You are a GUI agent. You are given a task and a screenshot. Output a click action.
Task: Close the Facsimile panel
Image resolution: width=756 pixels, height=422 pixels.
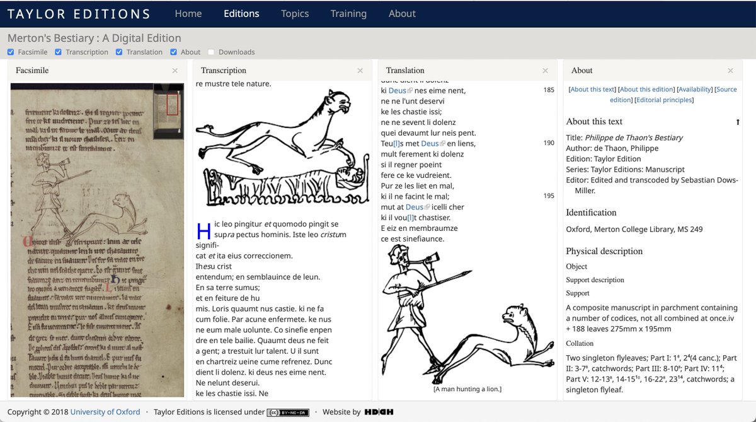coord(175,71)
